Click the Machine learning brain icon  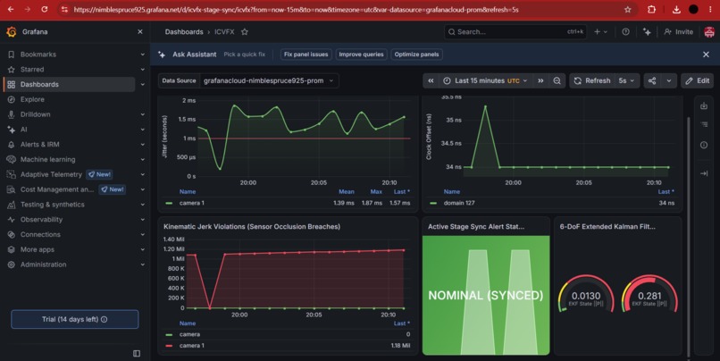click(x=12, y=159)
